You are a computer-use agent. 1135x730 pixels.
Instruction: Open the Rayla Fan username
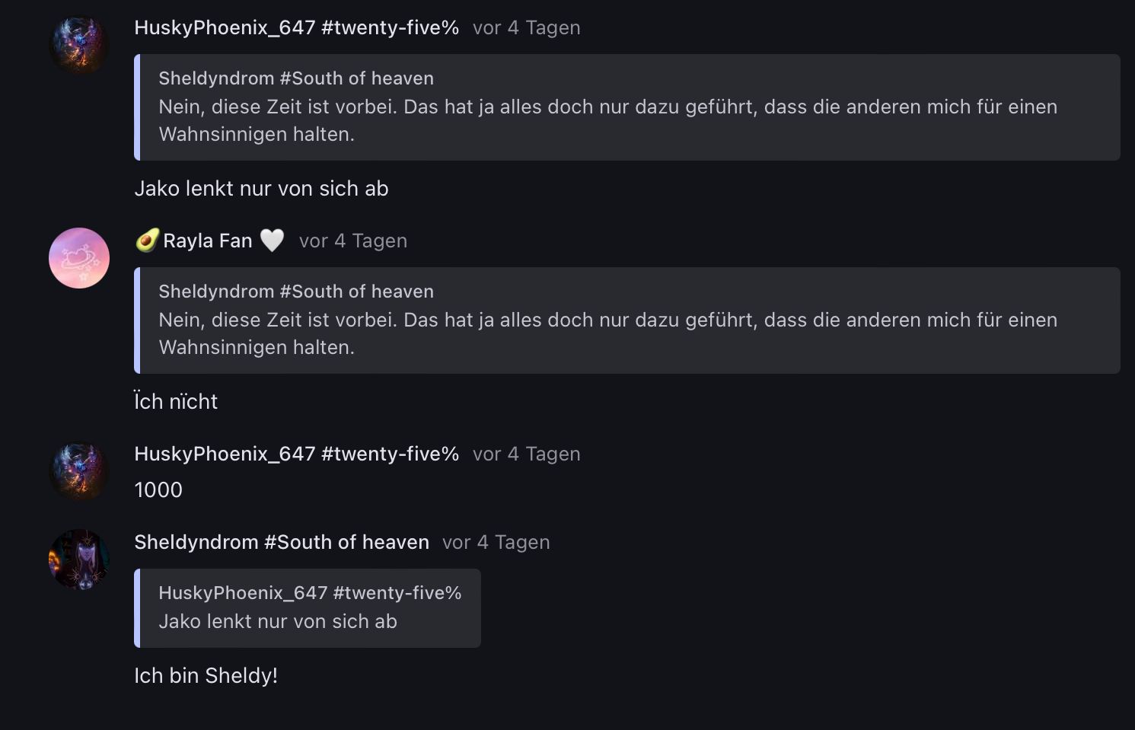point(207,241)
